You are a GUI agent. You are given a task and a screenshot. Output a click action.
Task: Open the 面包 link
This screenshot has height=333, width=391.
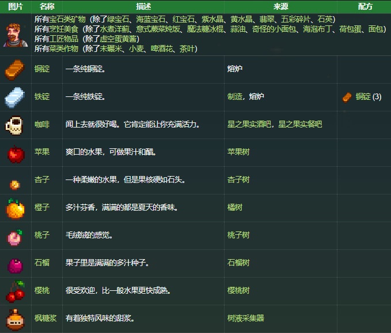point(375,29)
